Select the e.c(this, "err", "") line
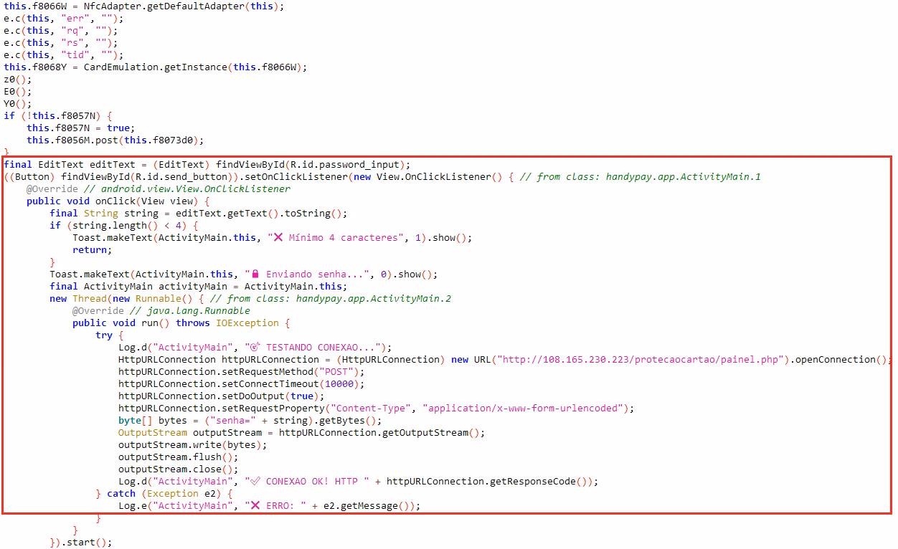This screenshot has height=549, width=898. (x=64, y=19)
